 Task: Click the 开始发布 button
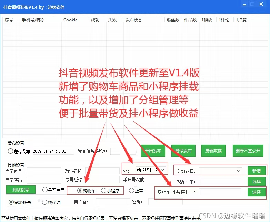[153, 151]
